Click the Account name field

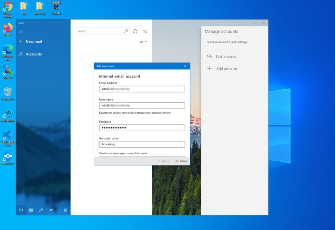point(142,144)
